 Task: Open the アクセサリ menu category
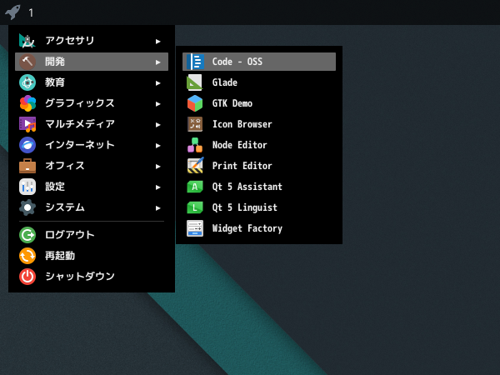92,41
